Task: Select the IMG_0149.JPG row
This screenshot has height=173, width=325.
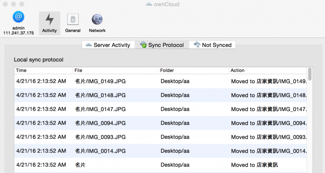Action: (160, 81)
